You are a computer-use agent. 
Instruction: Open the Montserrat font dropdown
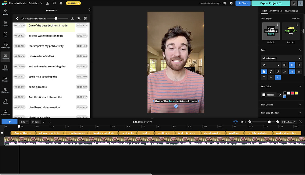click(x=281, y=58)
